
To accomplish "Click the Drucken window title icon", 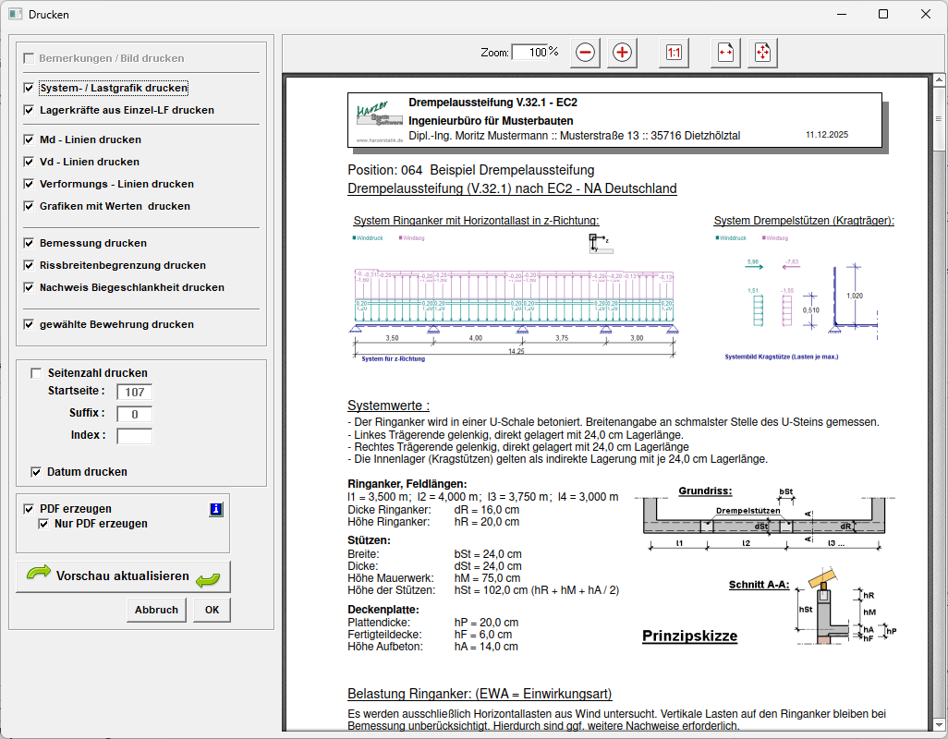I will (15, 15).
